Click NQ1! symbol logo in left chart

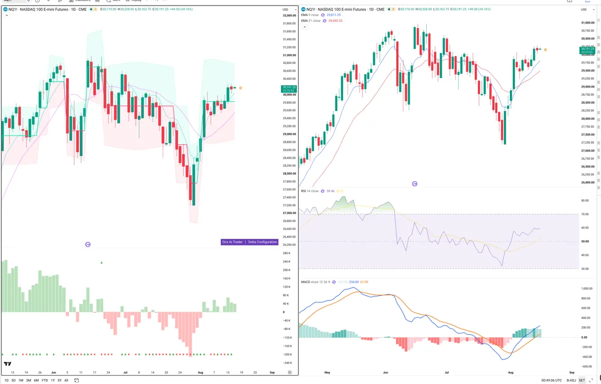(x=6, y=10)
